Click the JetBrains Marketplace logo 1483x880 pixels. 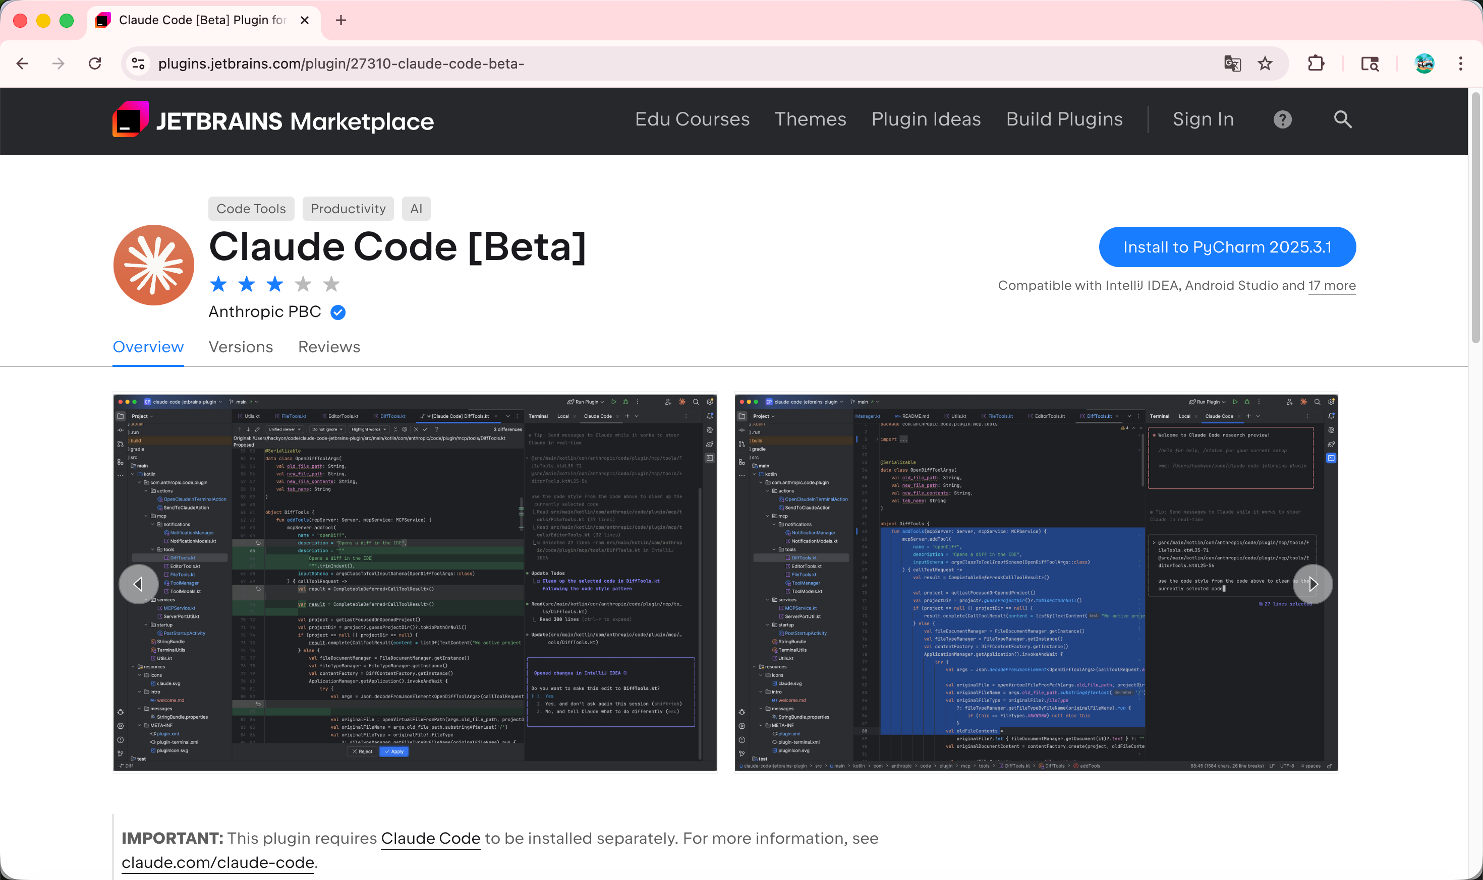point(273,120)
